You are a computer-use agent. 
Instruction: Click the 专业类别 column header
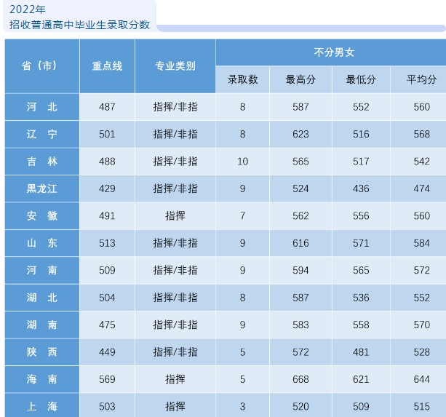click(x=175, y=65)
